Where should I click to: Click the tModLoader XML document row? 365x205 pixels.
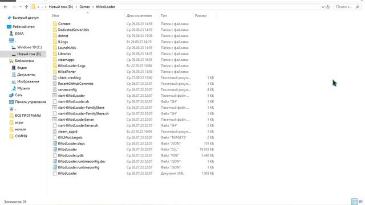click(133, 173)
